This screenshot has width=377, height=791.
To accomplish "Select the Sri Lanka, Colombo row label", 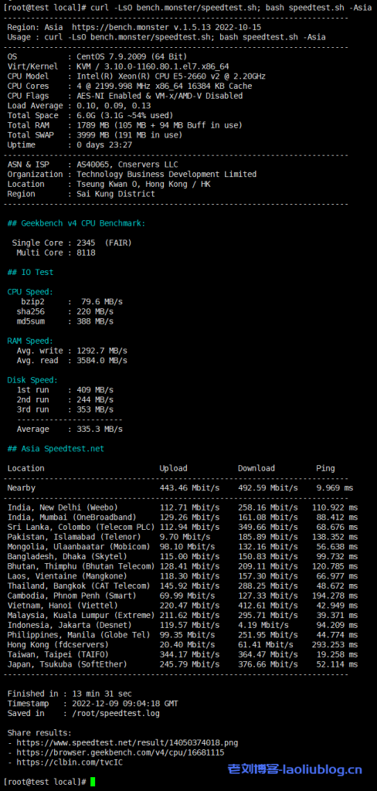I will point(81,527).
